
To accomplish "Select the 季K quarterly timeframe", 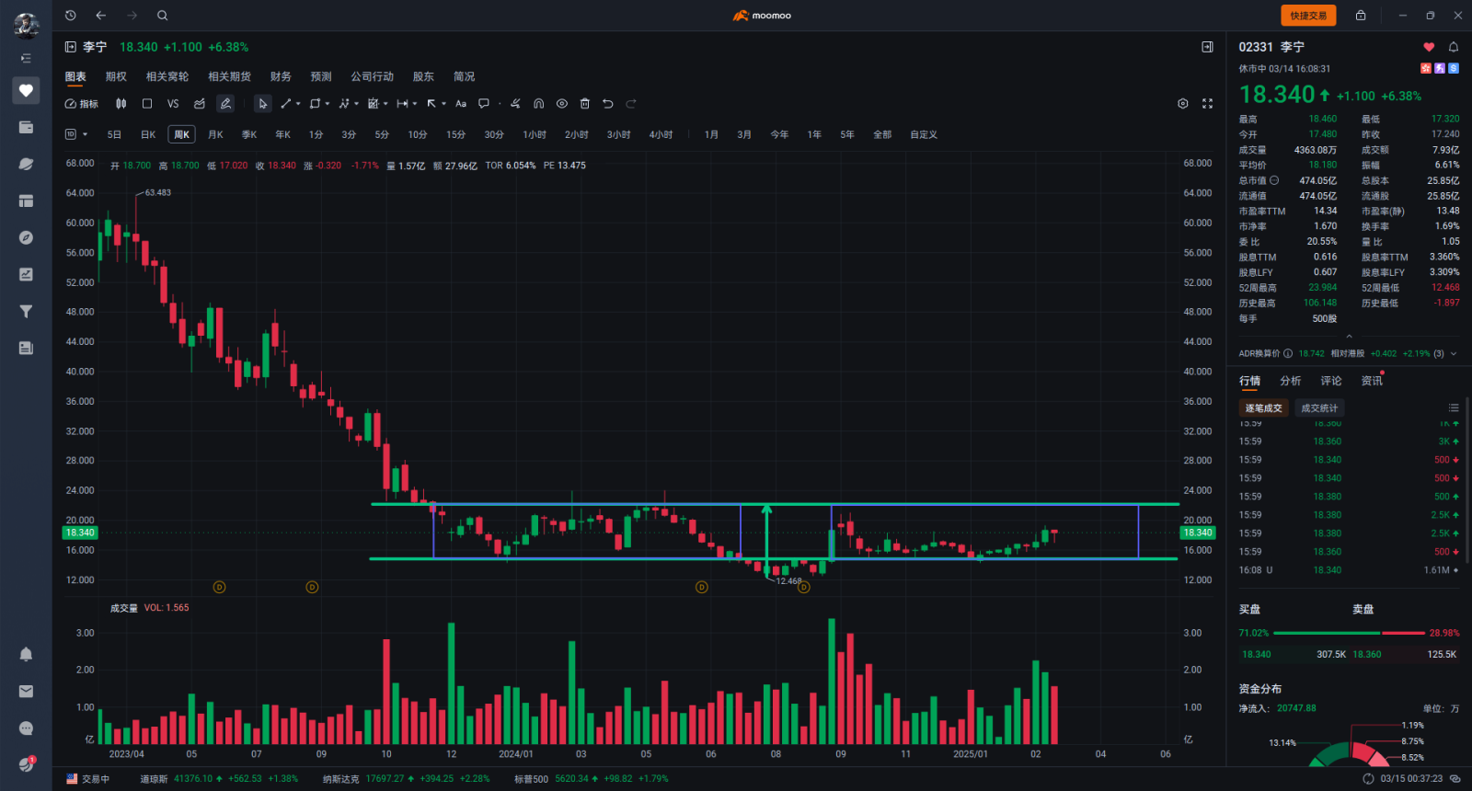I will point(249,134).
